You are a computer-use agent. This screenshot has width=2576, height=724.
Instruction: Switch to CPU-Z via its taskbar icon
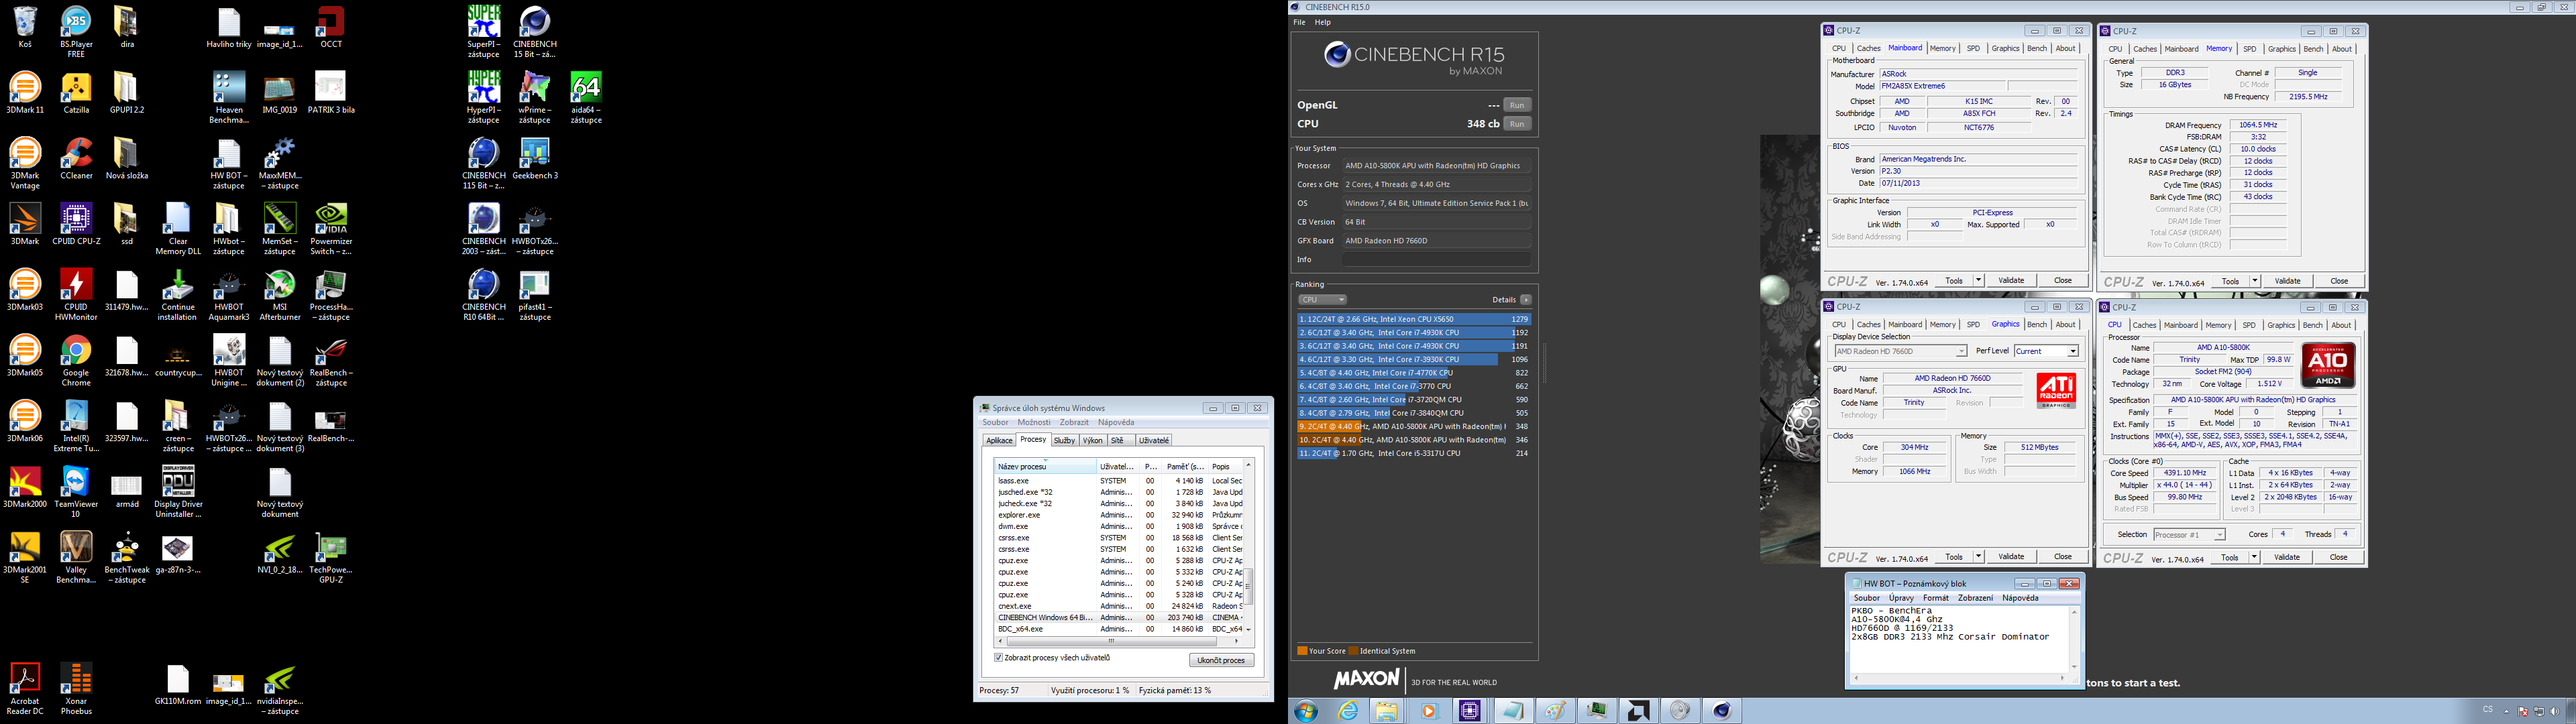click(x=1470, y=711)
